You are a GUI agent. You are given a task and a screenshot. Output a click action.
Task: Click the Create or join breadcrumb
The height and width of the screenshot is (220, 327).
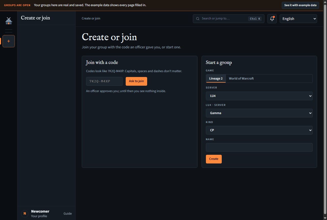click(91, 18)
